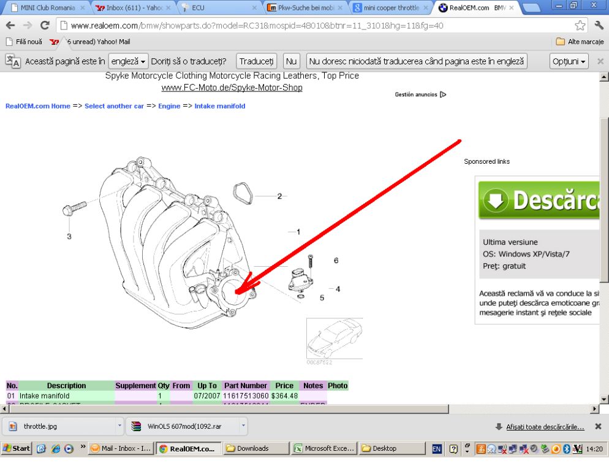
Task: Follow the 'Select another car' link
Action: point(114,106)
